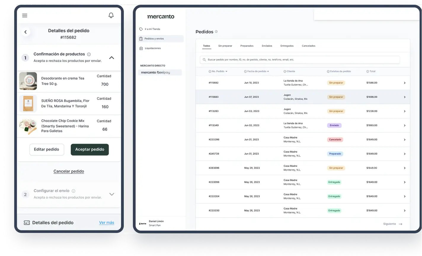Viewport: 422px width, 256px height.
Task: Click the Editar pedido button
Action: coord(47,150)
